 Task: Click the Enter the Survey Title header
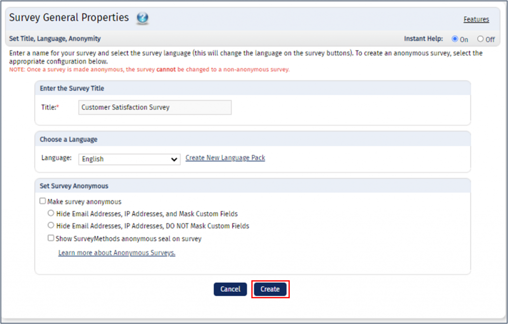[x=72, y=88]
